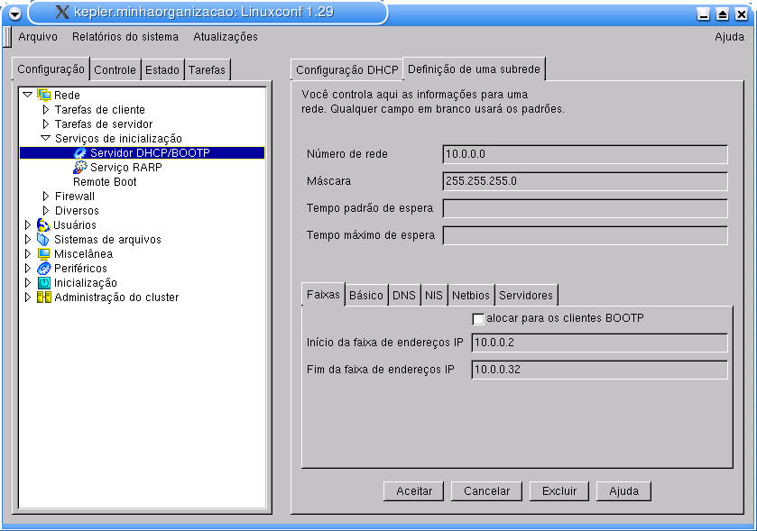Viewport: 757px width, 531px height.
Task: Click Início da faixa de endereços field
Action: click(599, 343)
